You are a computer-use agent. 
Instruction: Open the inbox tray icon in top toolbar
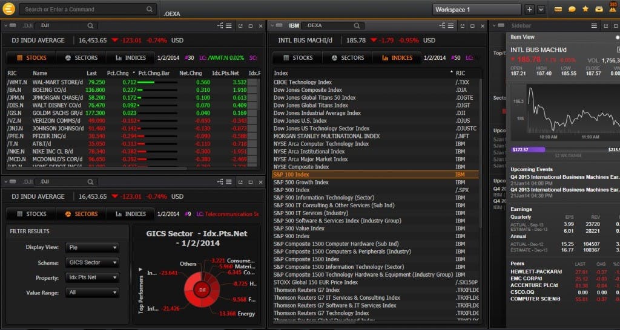[x=599, y=9]
